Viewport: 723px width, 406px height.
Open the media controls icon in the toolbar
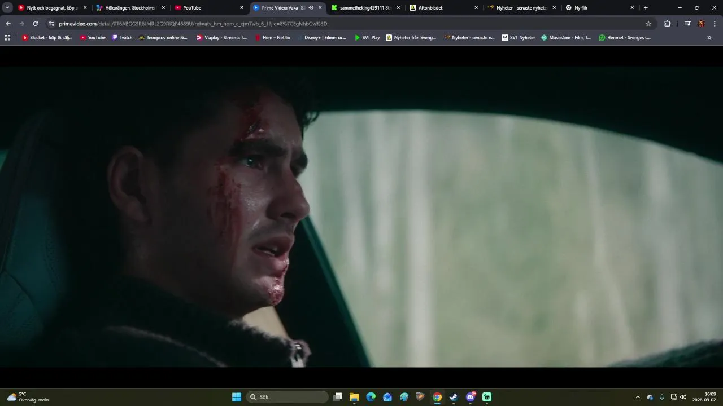click(687, 24)
